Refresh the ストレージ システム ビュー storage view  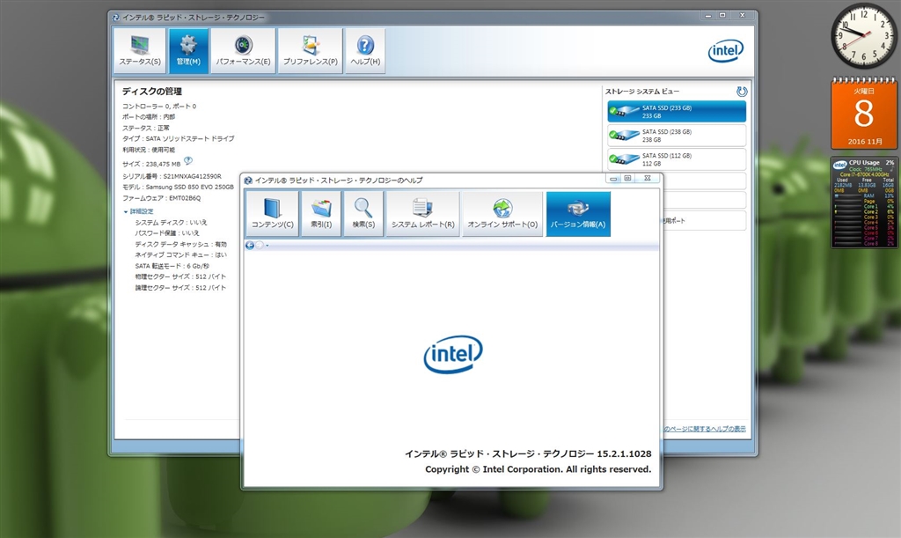(742, 92)
